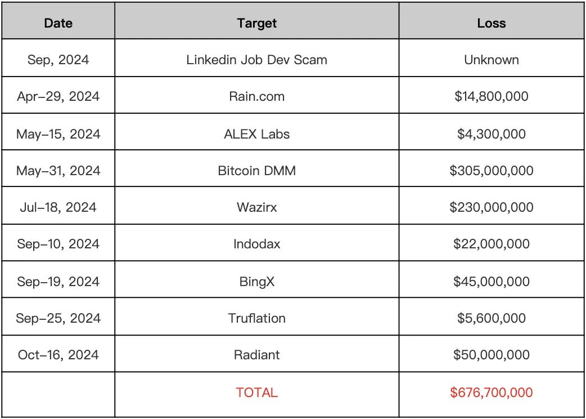Click the $305,000,000 loss amount

(x=491, y=171)
